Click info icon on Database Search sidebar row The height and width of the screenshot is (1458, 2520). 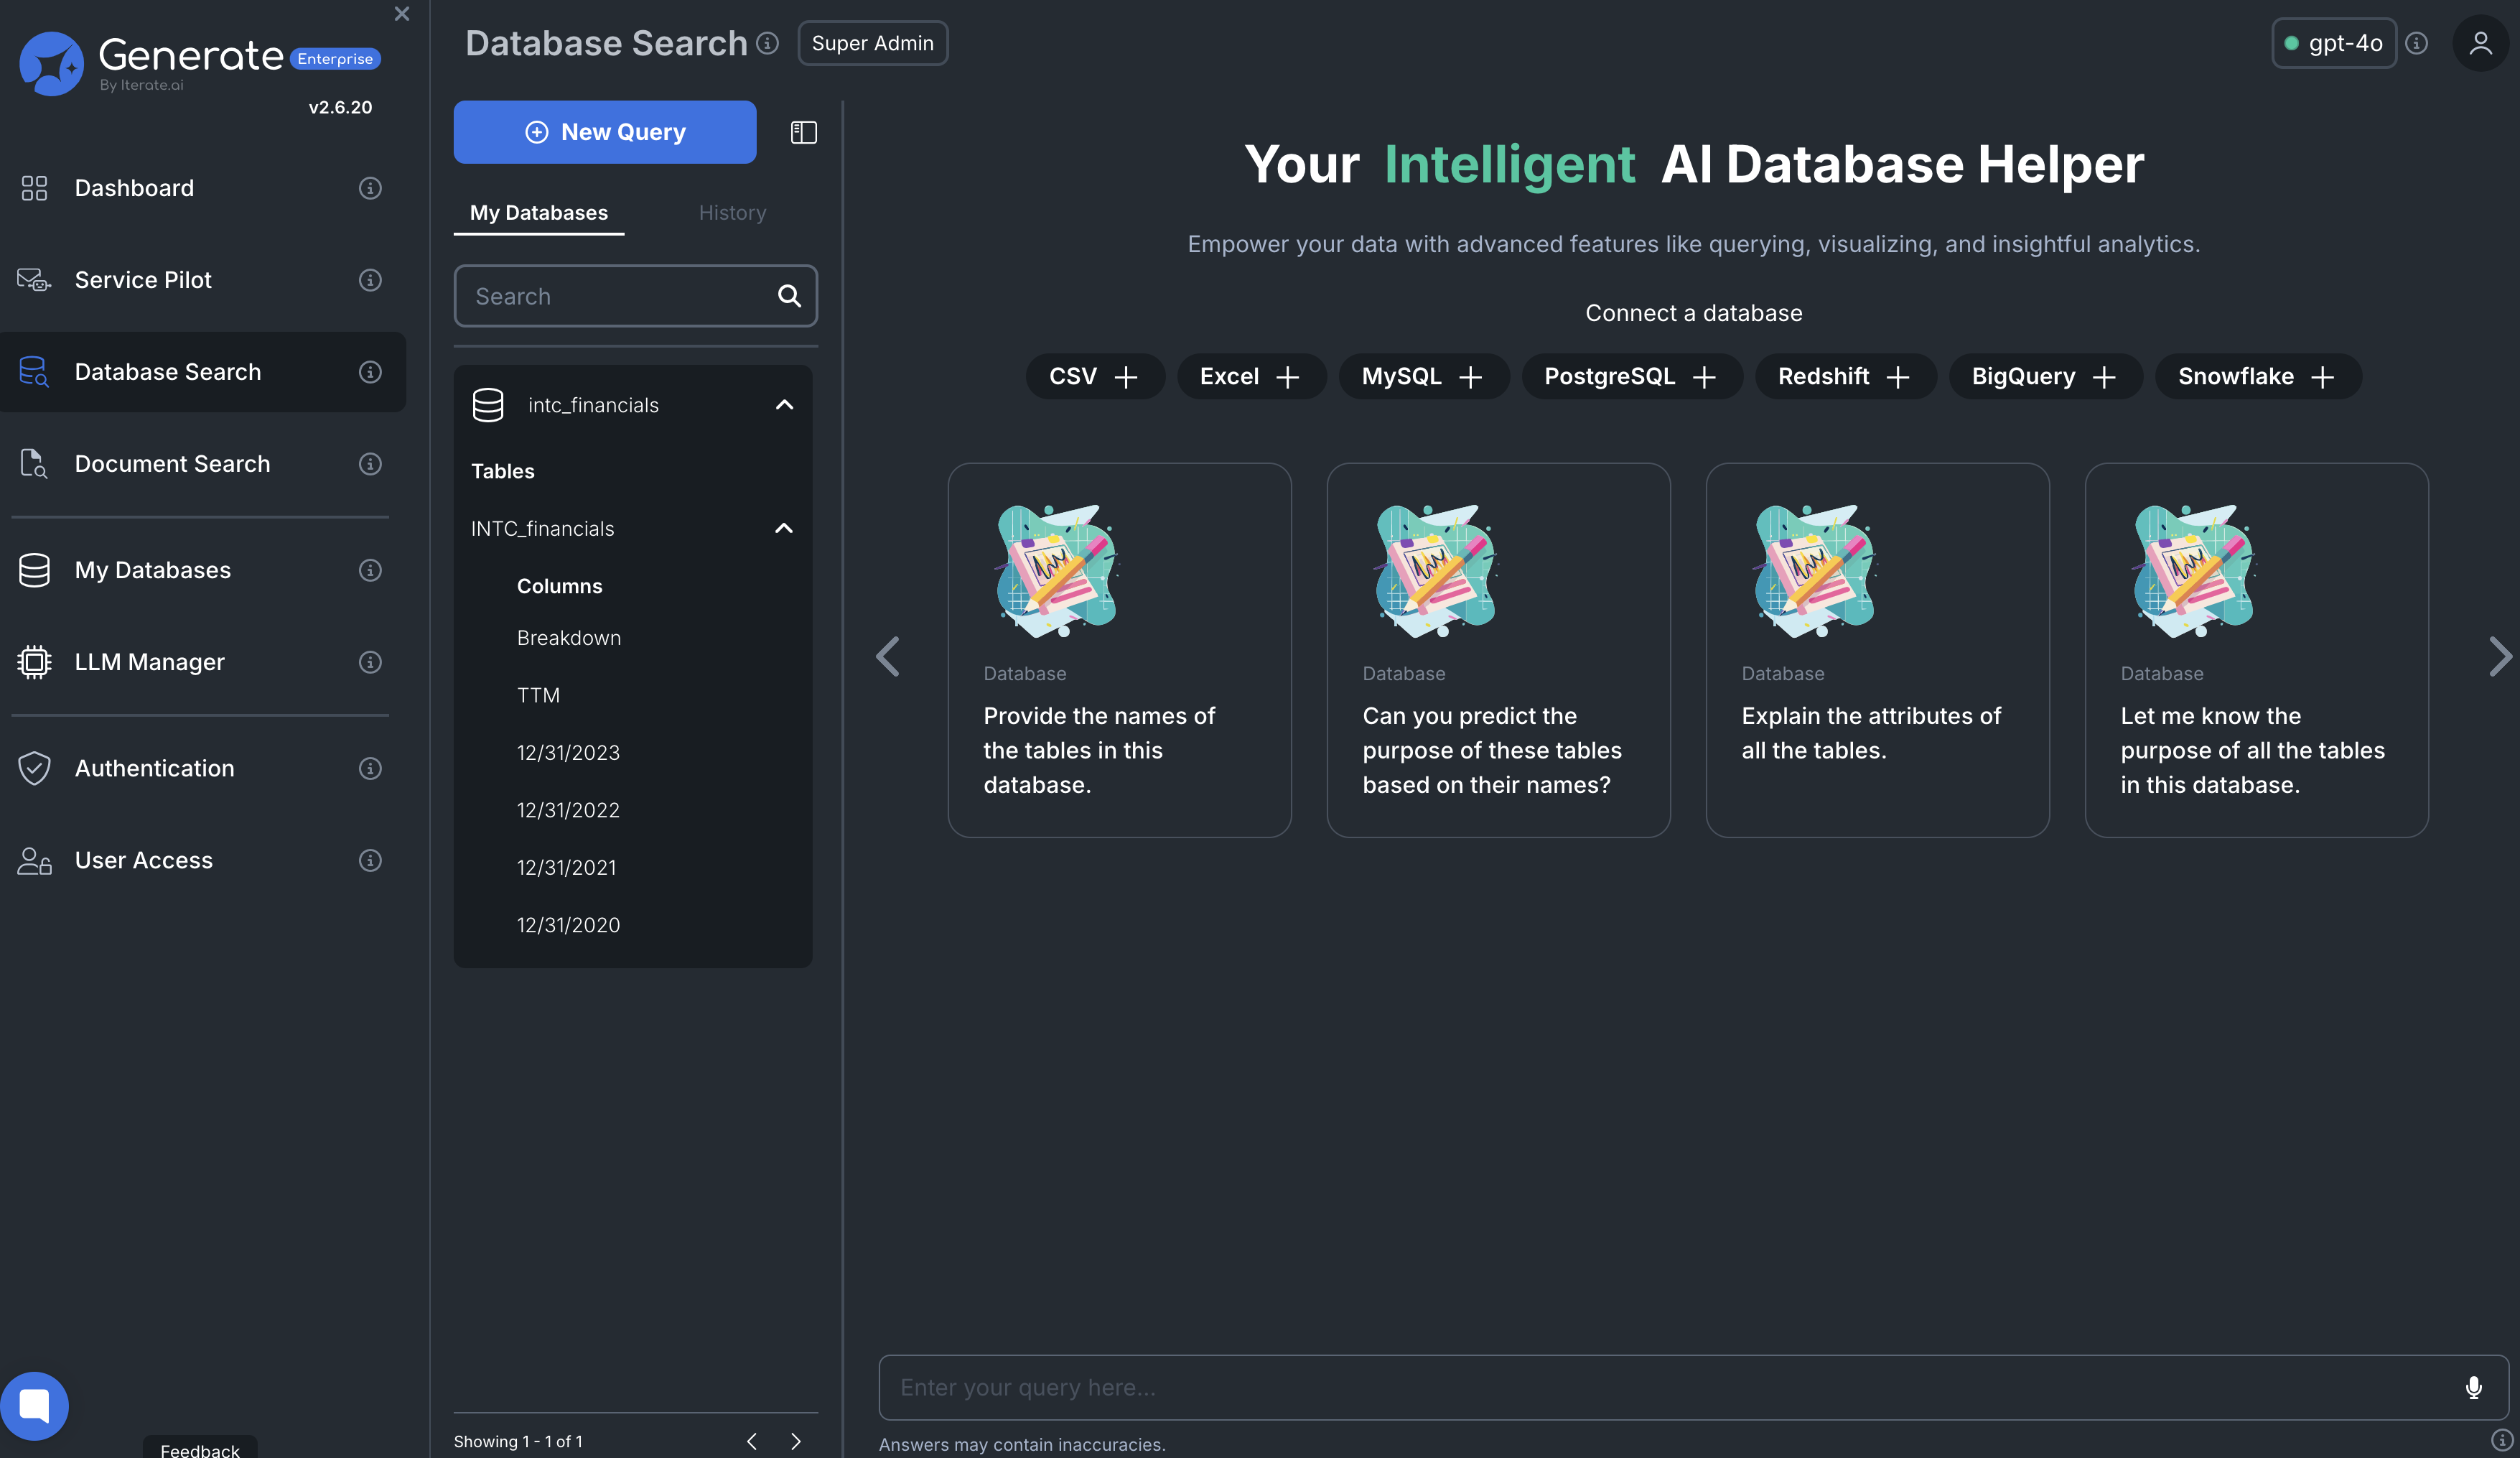point(370,372)
